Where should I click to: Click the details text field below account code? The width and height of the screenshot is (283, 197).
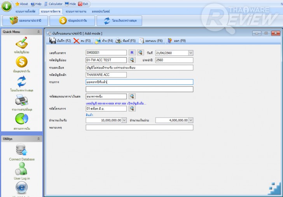[139, 68]
